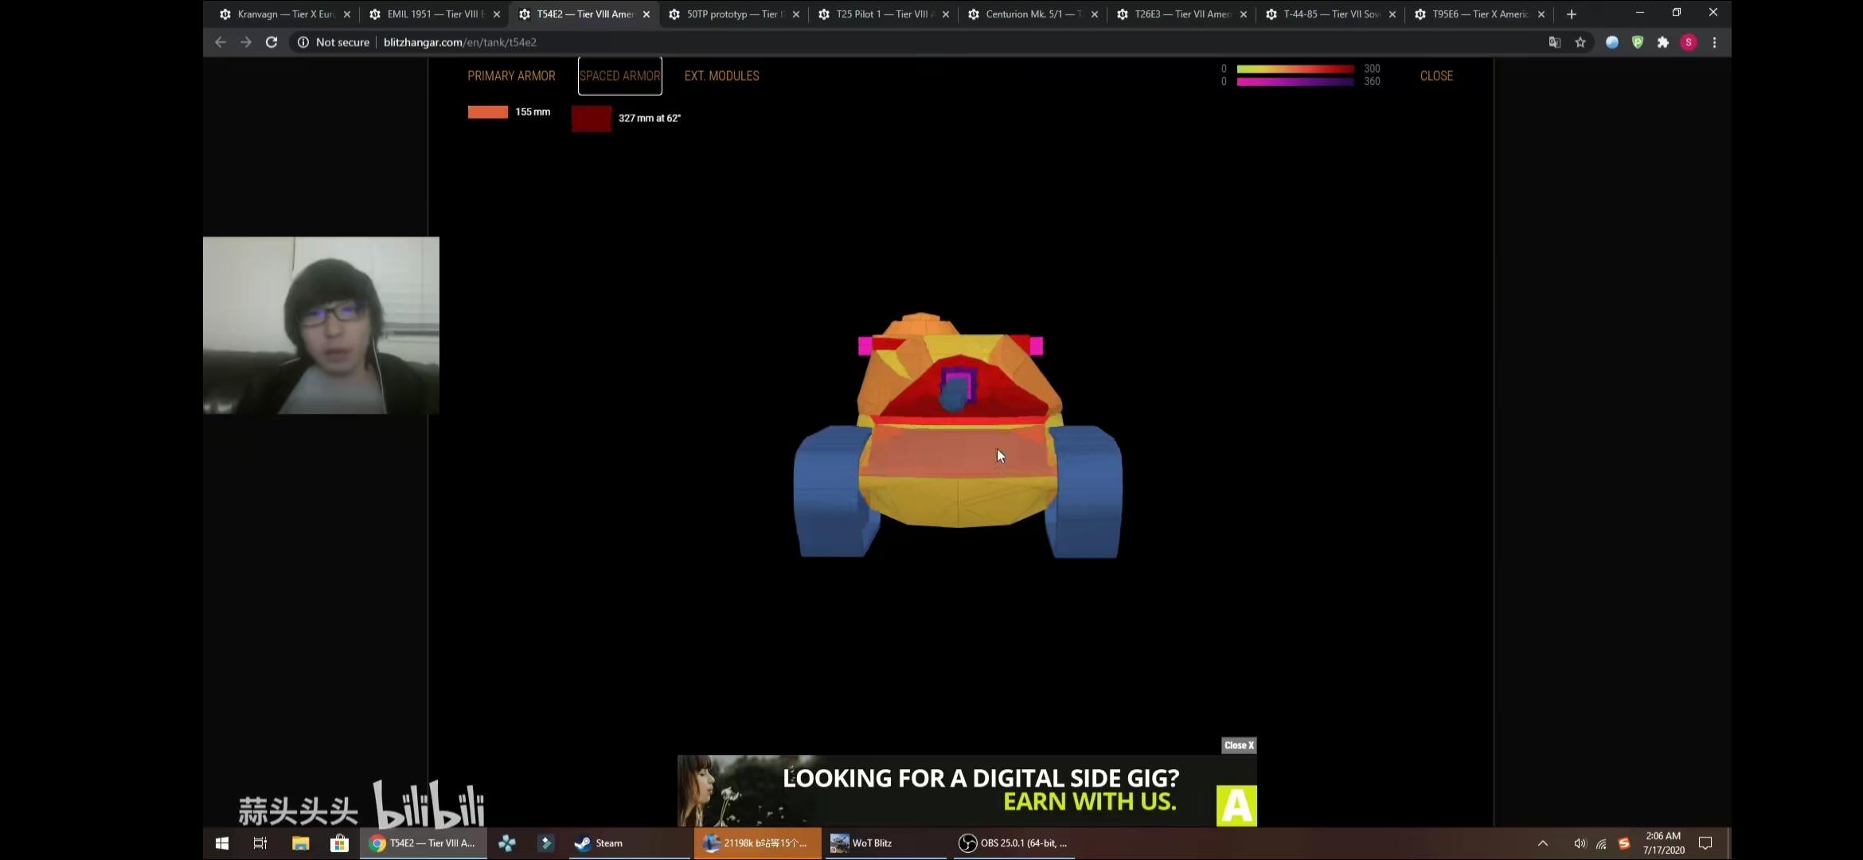Click the 0-360 spaced armor scale
1863x860 pixels.
pyautogui.click(x=1295, y=81)
